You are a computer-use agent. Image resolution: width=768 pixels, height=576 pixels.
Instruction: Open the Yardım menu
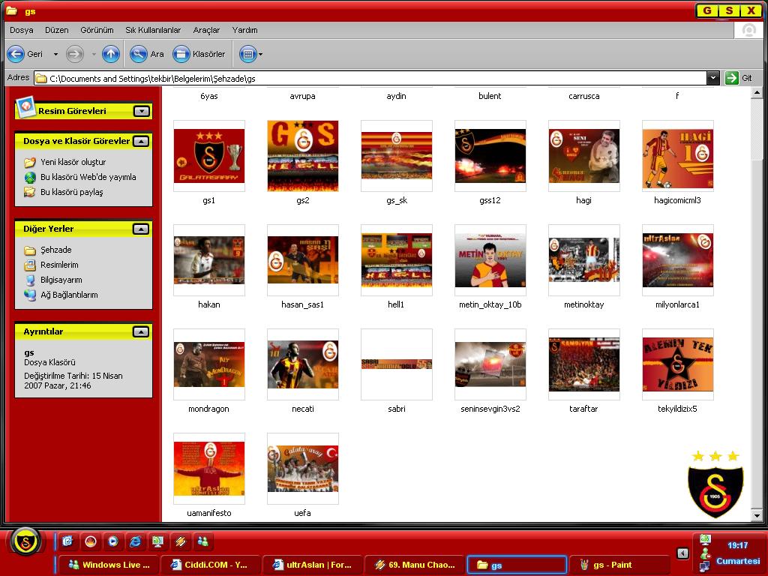click(x=245, y=30)
